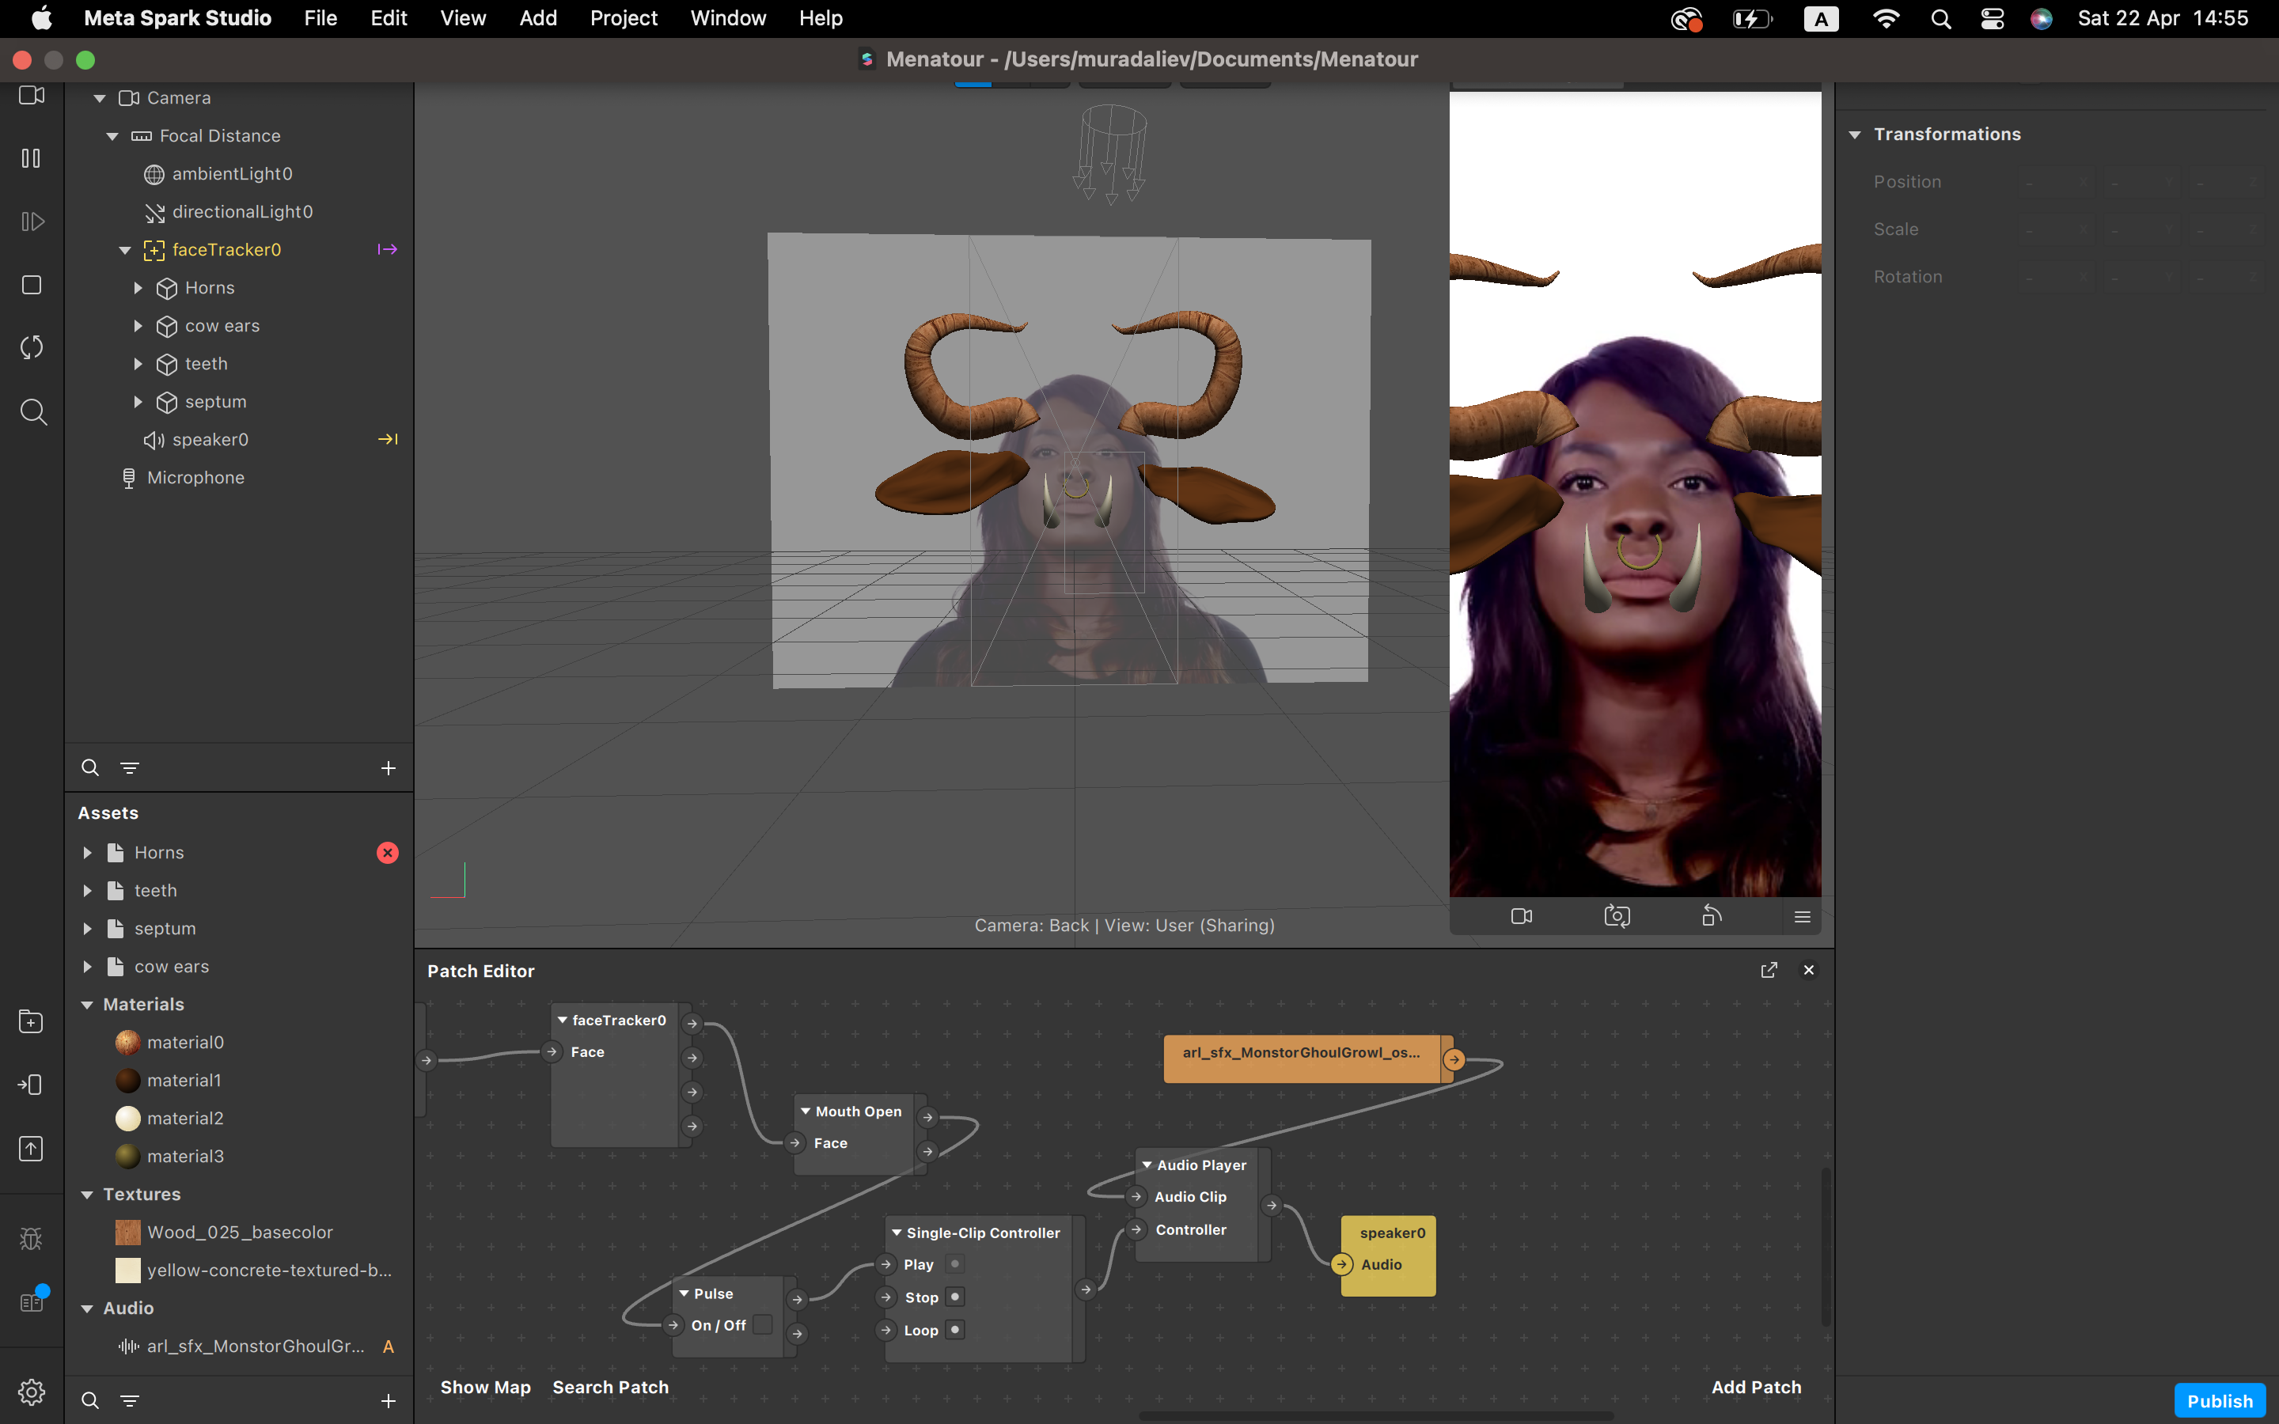The height and width of the screenshot is (1424, 2279).
Task: Open the View menu
Action: tap(462, 18)
